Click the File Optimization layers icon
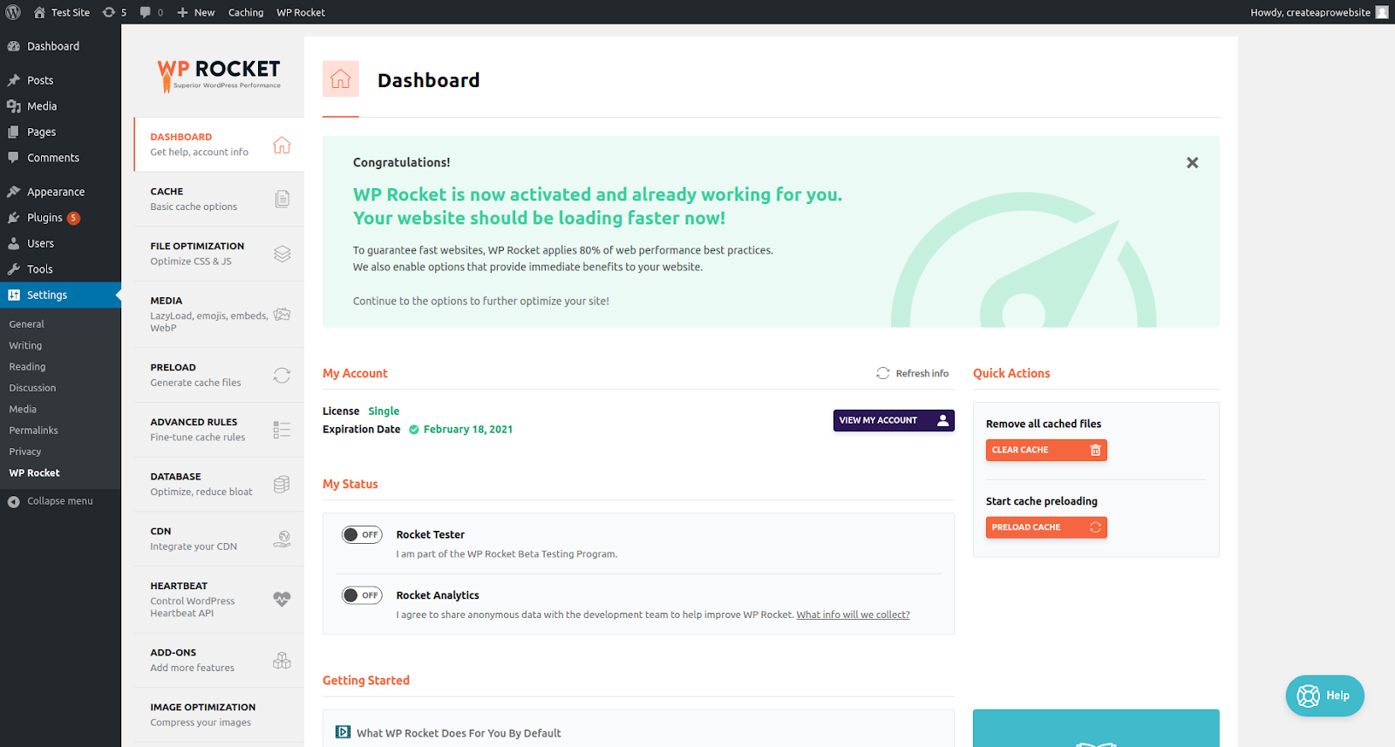The image size is (1395, 747). click(x=282, y=254)
